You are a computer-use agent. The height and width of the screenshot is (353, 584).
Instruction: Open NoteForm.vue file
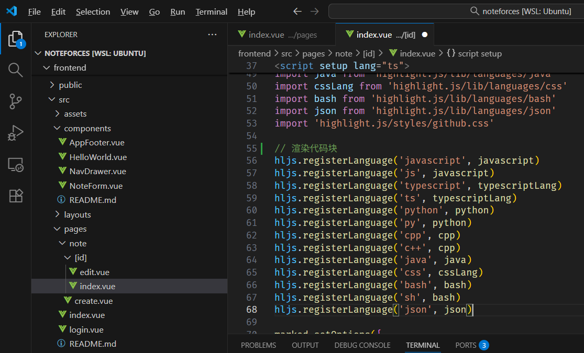pos(96,186)
